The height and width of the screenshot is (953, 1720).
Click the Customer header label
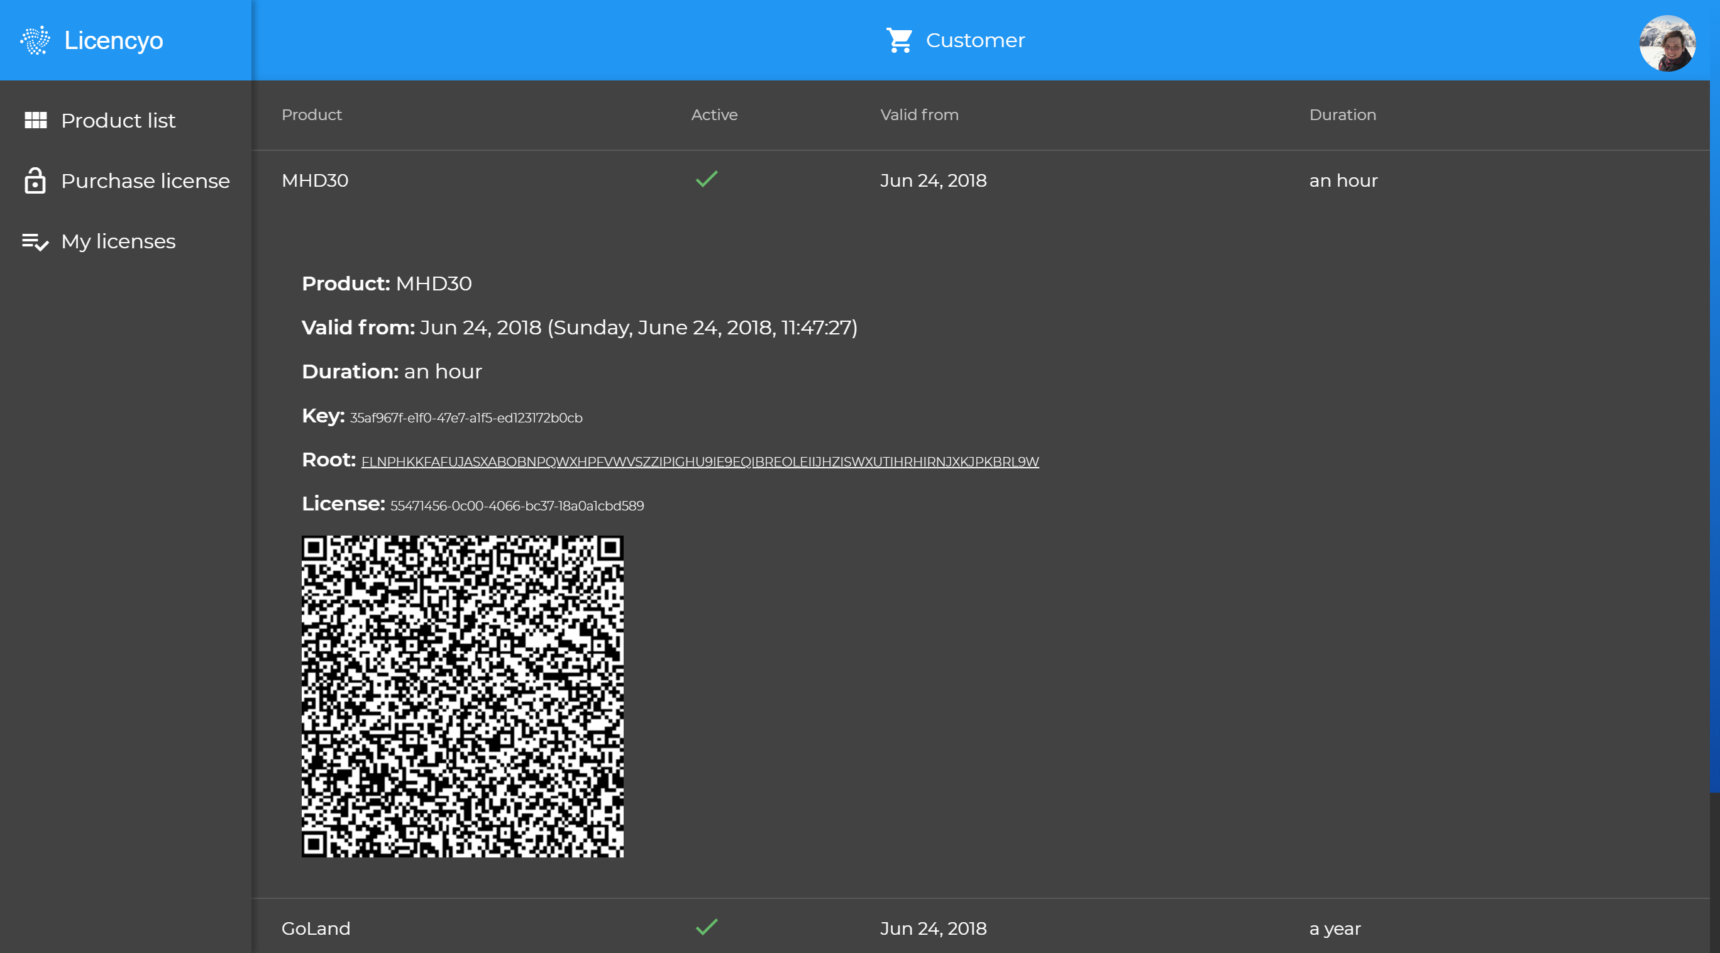tap(975, 40)
